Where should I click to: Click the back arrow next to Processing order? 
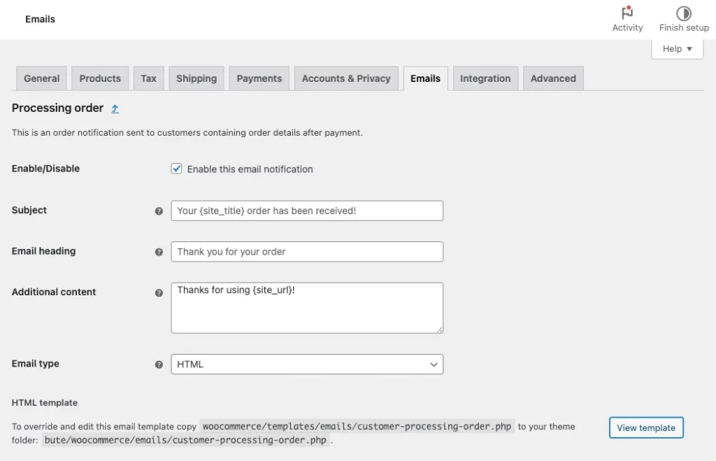click(x=115, y=108)
